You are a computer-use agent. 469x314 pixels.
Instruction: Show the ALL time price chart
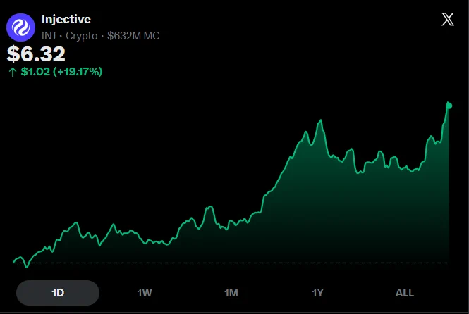[404, 293]
